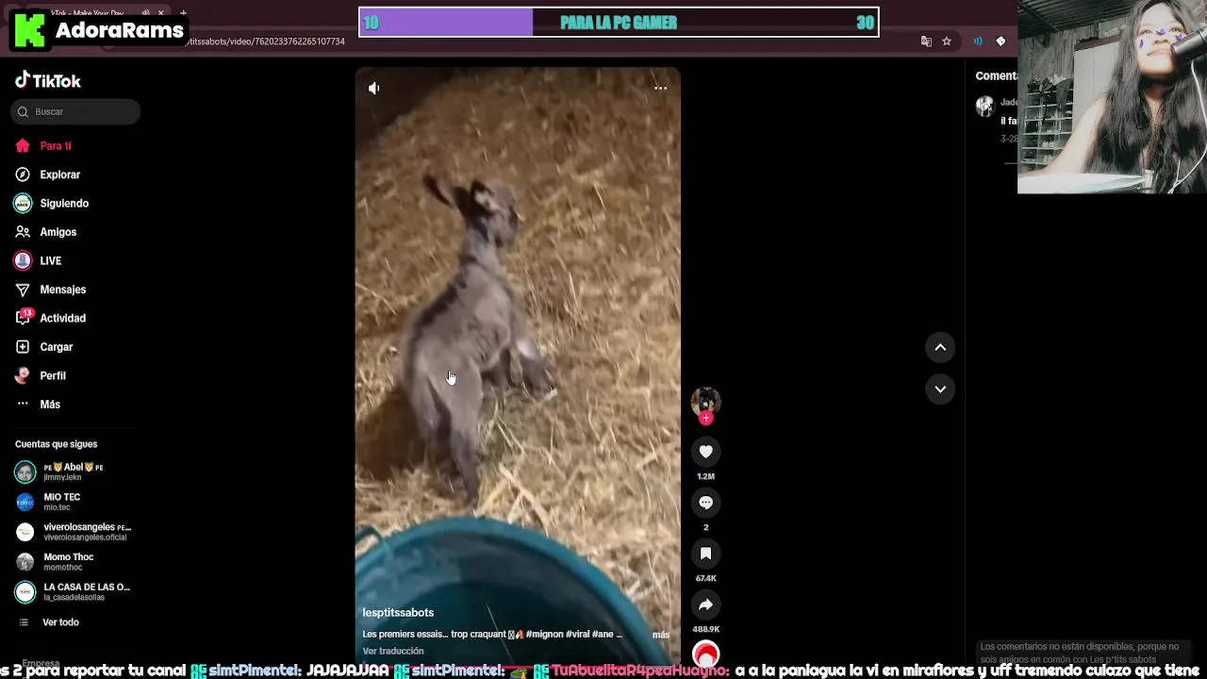Image resolution: width=1207 pixels, height=679 pixels.
Task: Click the Para ti home icon
Action: (x=23, y=146)
